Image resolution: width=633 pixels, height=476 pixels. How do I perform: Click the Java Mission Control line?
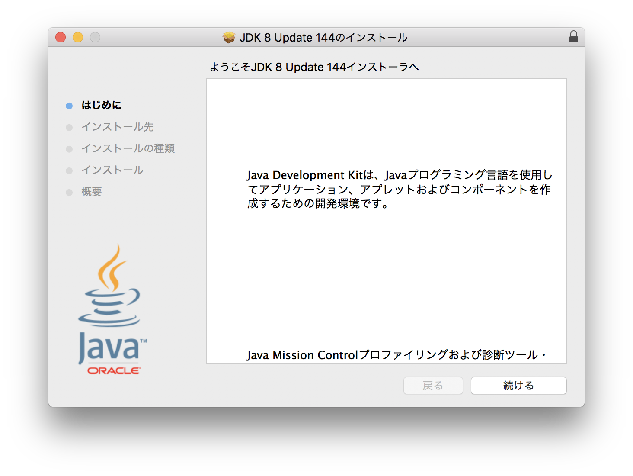pyautogui.click(x=396, y=355)
